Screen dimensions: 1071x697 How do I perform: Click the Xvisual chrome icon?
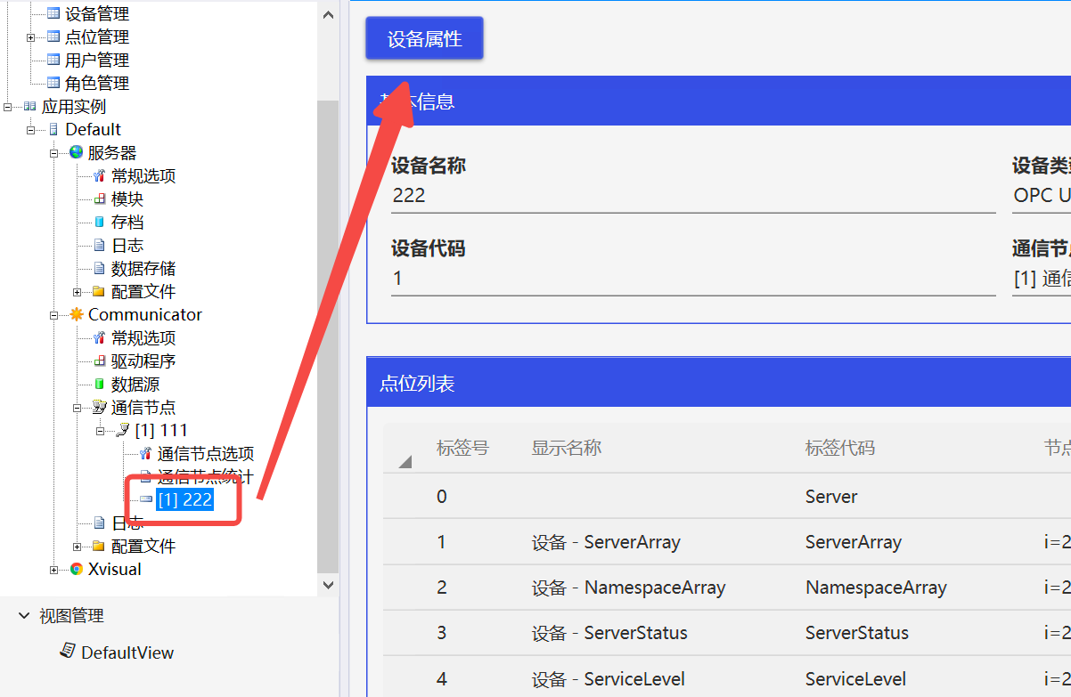pyautogui.click(x=77, y=569)
